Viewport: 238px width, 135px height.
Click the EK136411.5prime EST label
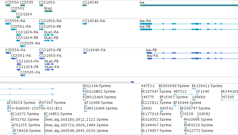pos(207,86)
